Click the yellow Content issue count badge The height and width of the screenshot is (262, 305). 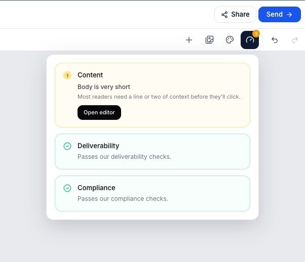67,75
